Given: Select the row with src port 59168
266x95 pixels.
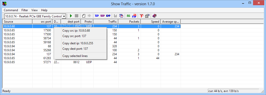Looking at the screenshot, I should 92,42.
